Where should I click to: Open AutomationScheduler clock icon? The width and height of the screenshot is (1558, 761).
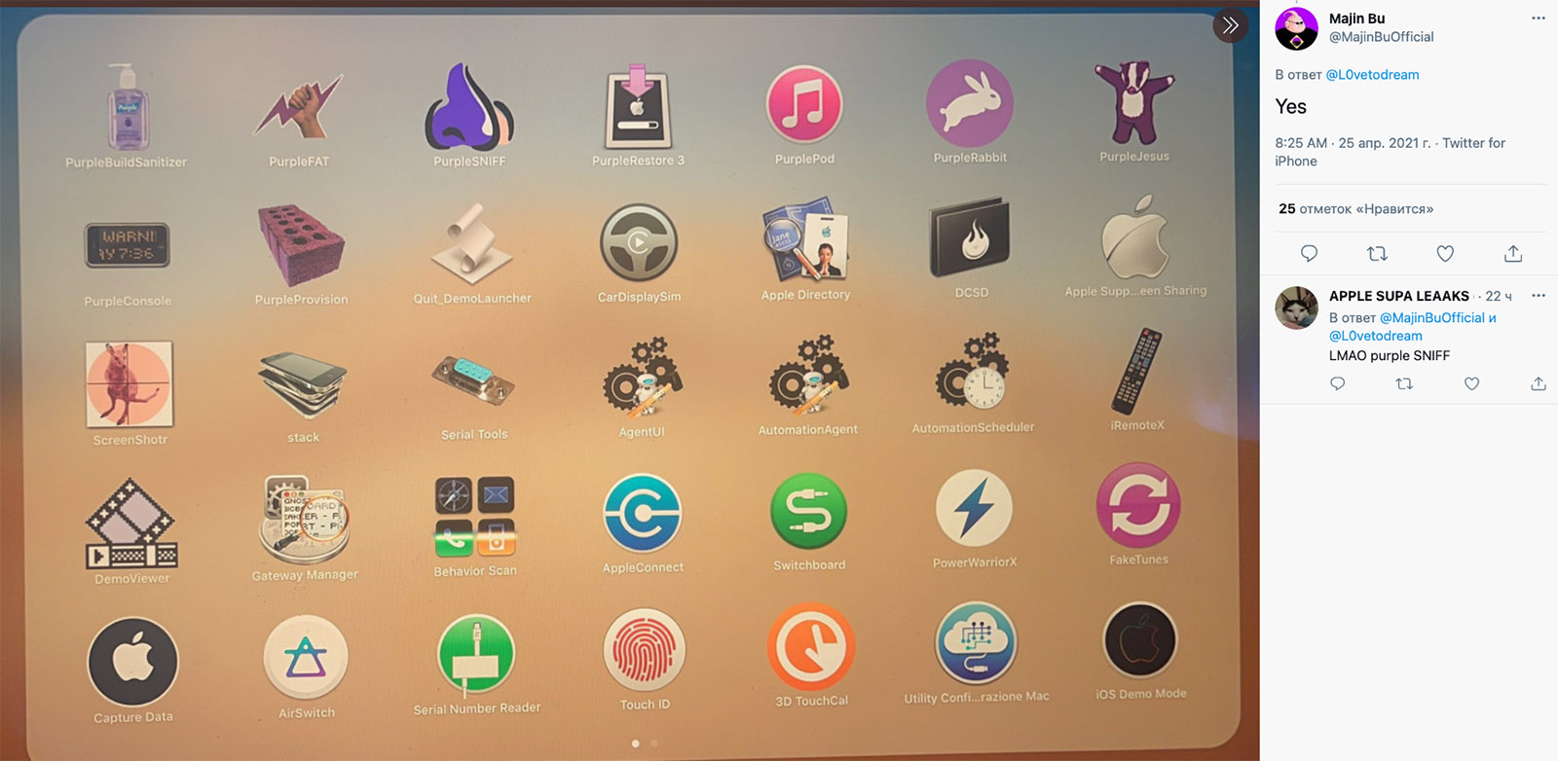click(972, 373)
